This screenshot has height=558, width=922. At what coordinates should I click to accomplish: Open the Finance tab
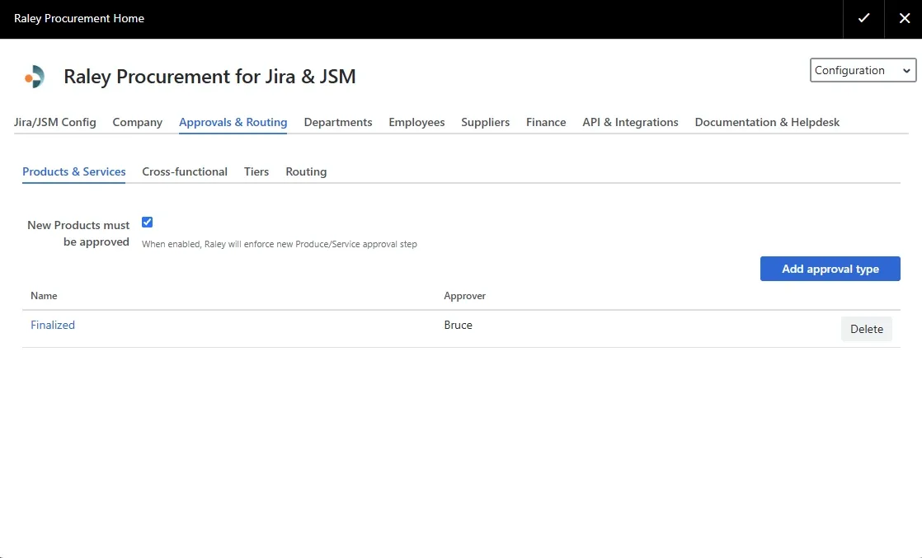546,122
